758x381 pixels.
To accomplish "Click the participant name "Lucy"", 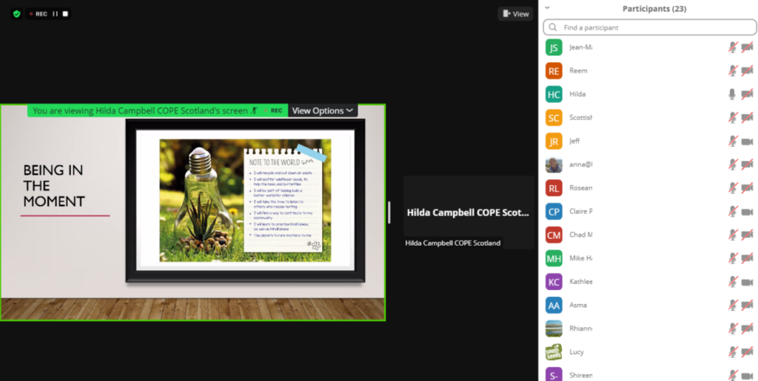I will [576, 352].
